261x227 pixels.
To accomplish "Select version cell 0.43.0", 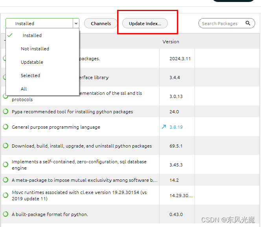I will [176, 214].
